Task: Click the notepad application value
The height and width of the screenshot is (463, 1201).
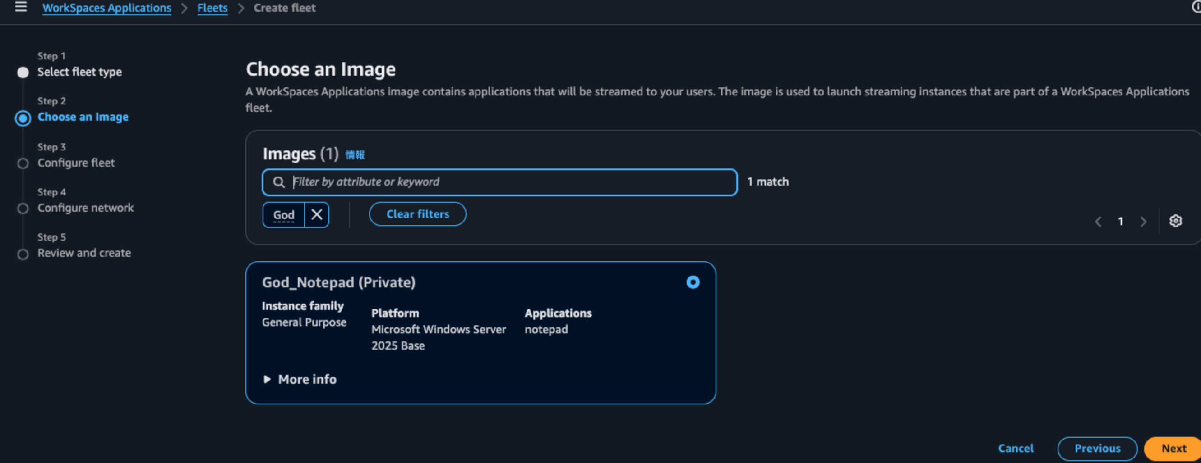Action: [546, 329]
